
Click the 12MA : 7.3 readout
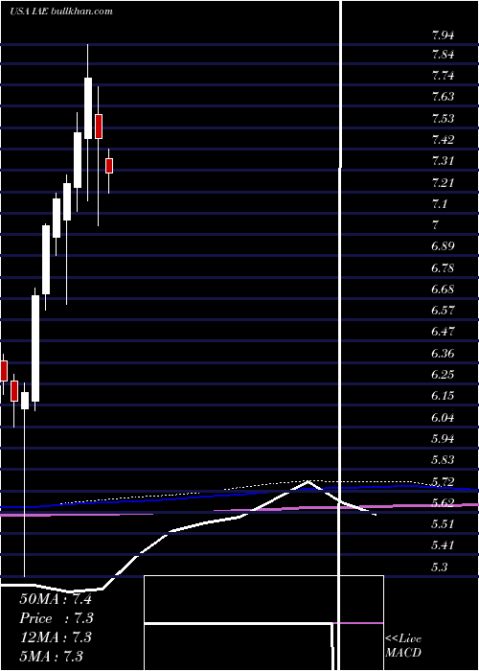(x=56, y=637)
